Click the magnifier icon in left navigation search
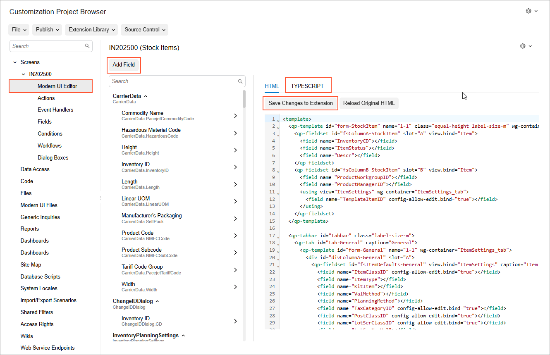Viewport: 550px width, 355px height. (87, 46)
